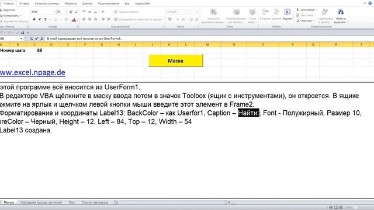Click the blue Help question mark icon
Screen dimensions: 374x210
pyautogui.click(x=370, y=3)
